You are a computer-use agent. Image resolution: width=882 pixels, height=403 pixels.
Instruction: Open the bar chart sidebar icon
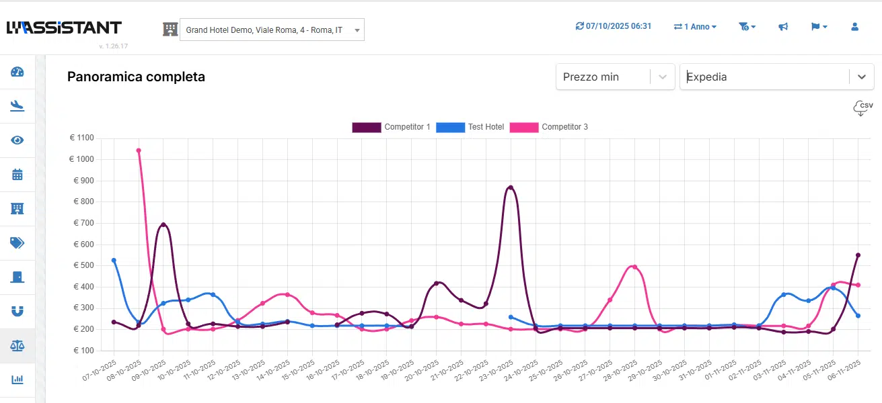(x=17, y=379)
